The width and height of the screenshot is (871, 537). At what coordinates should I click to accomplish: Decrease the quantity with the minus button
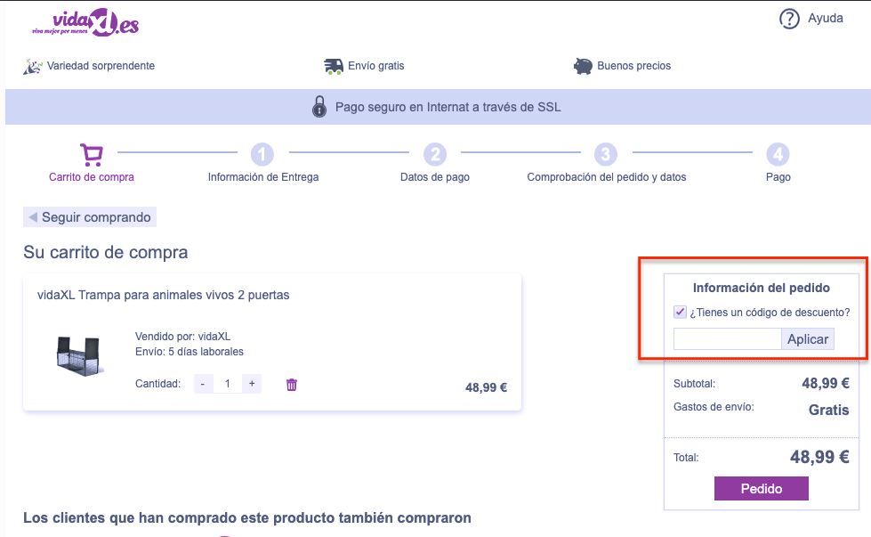point(203,384)
